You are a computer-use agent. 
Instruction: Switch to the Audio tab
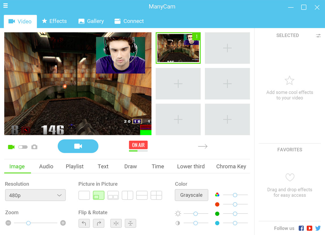pyautogui.click(x=46, y=166)
